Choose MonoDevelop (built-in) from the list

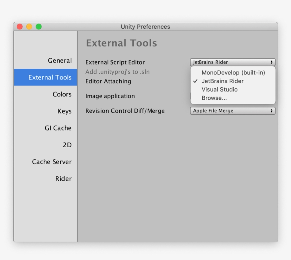click(x=233, y=72)
